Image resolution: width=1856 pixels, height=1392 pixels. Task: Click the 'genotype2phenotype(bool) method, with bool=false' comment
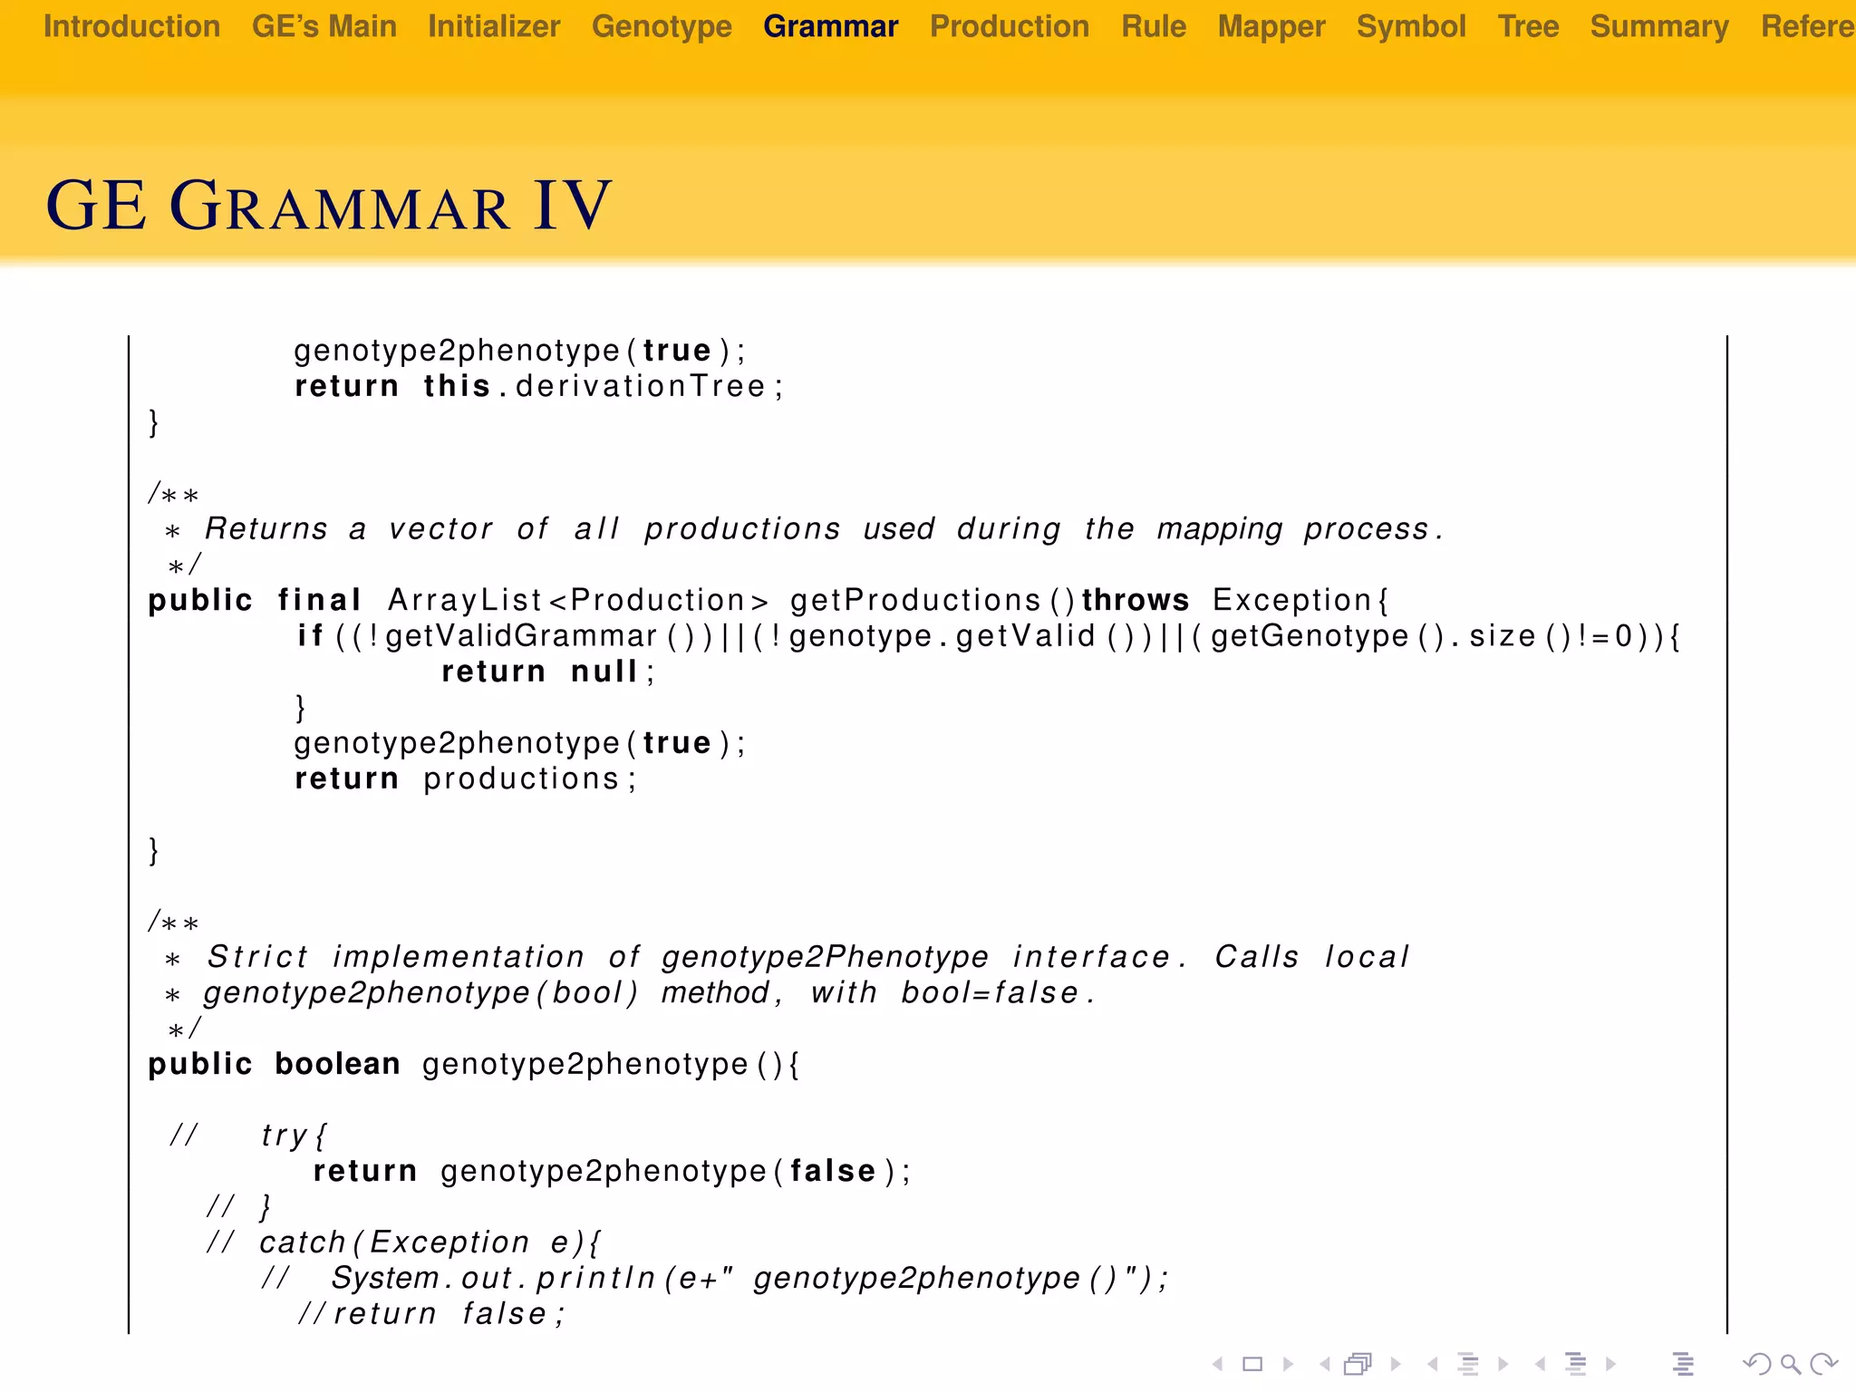pyautogui.click(x=631, y=993)
